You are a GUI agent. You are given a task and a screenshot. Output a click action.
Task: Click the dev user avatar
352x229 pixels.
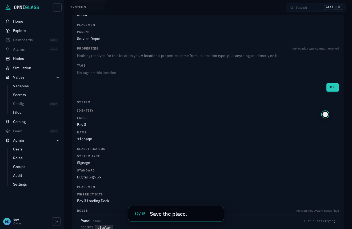point(7,222)
